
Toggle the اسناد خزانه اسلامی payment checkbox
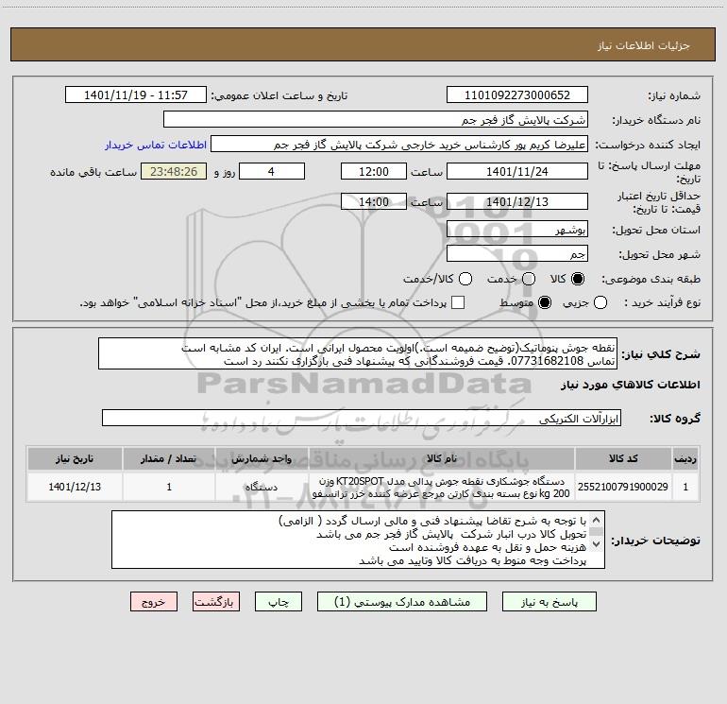pos(458,302)
